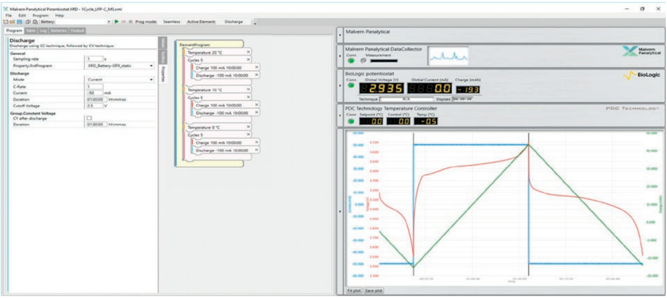Click the Fit plot button
The height and width of the screenshot is (298, 667).
(353, 289)
